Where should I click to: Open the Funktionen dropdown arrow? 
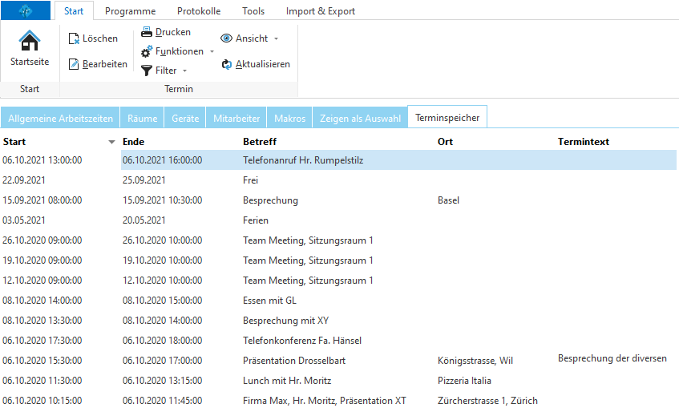212,51
